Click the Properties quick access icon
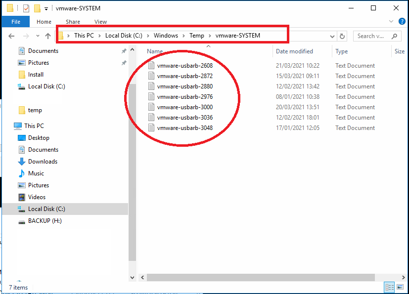The height and width of the screenshot is (294, 409). pos(26,8)
